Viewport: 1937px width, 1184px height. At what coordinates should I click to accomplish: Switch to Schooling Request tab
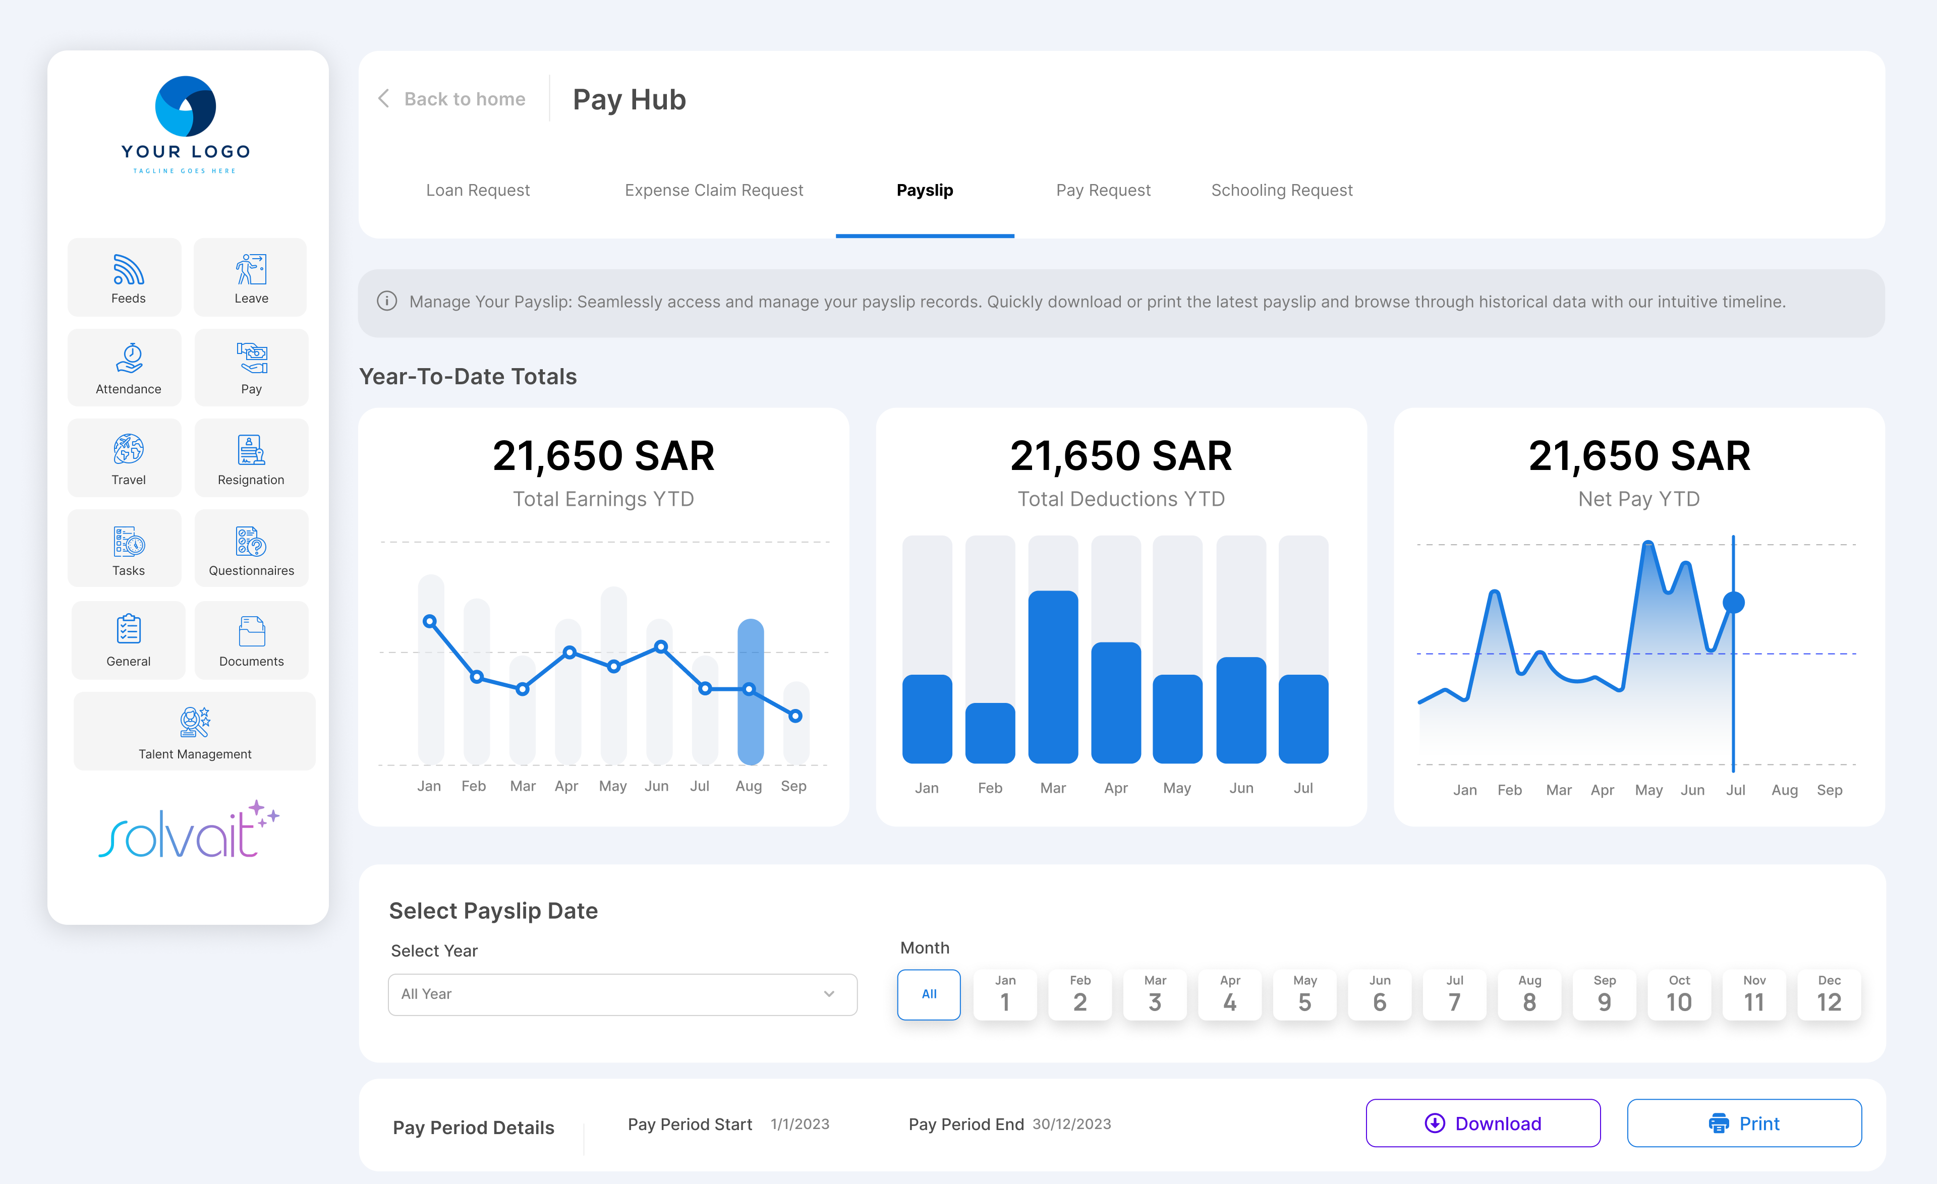click(x=1281, y=190)
